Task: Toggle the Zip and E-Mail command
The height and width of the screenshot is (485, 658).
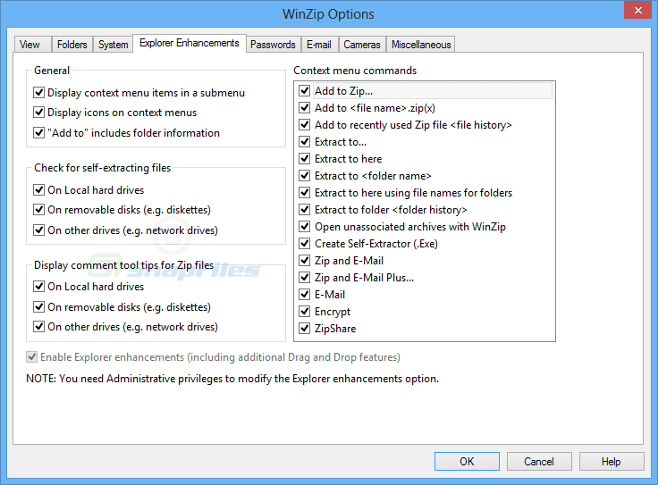Action: [x=305, y=261]
